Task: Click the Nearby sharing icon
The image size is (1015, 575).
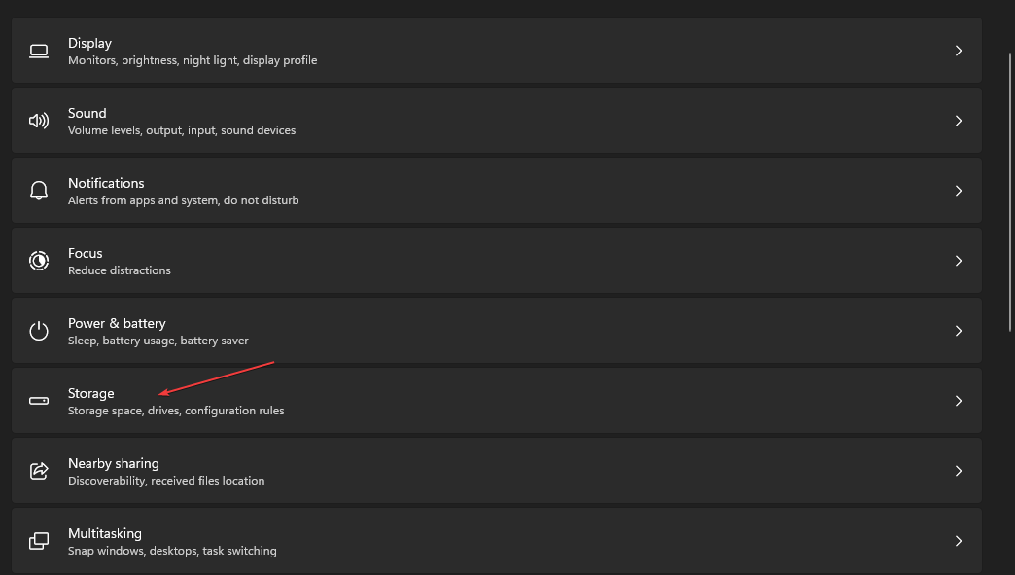Action: click(39, 470)
